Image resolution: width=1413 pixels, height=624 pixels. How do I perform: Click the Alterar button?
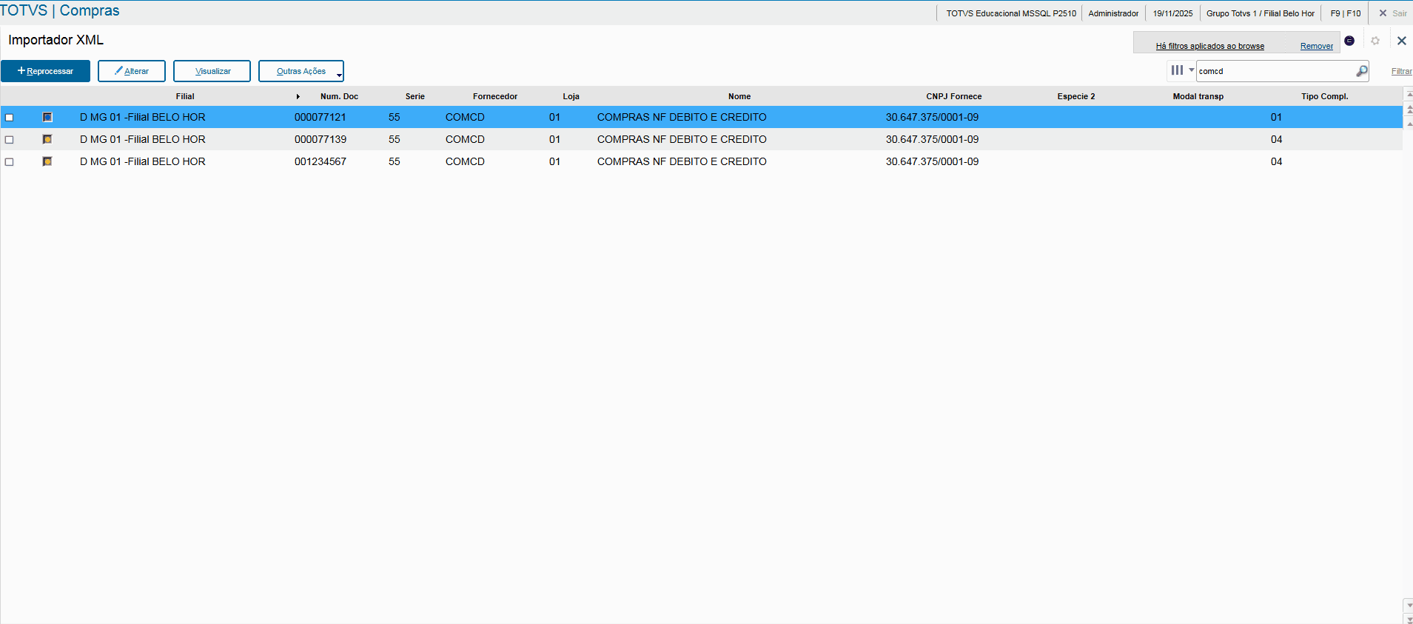[x=132, y=71]
